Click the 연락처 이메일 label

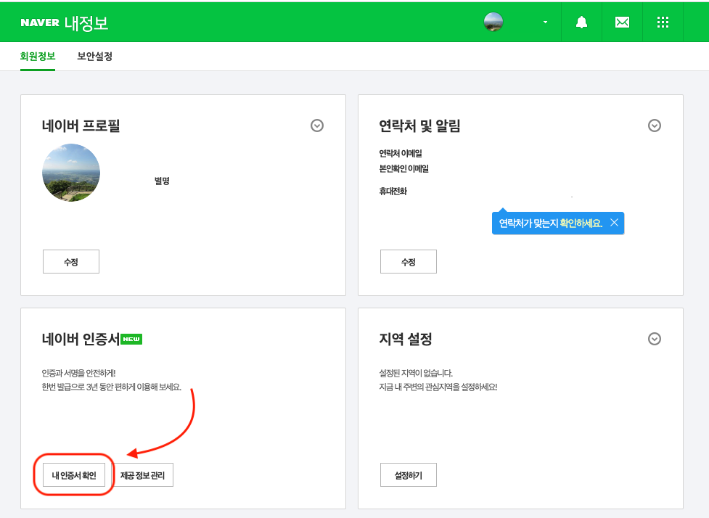401,153
